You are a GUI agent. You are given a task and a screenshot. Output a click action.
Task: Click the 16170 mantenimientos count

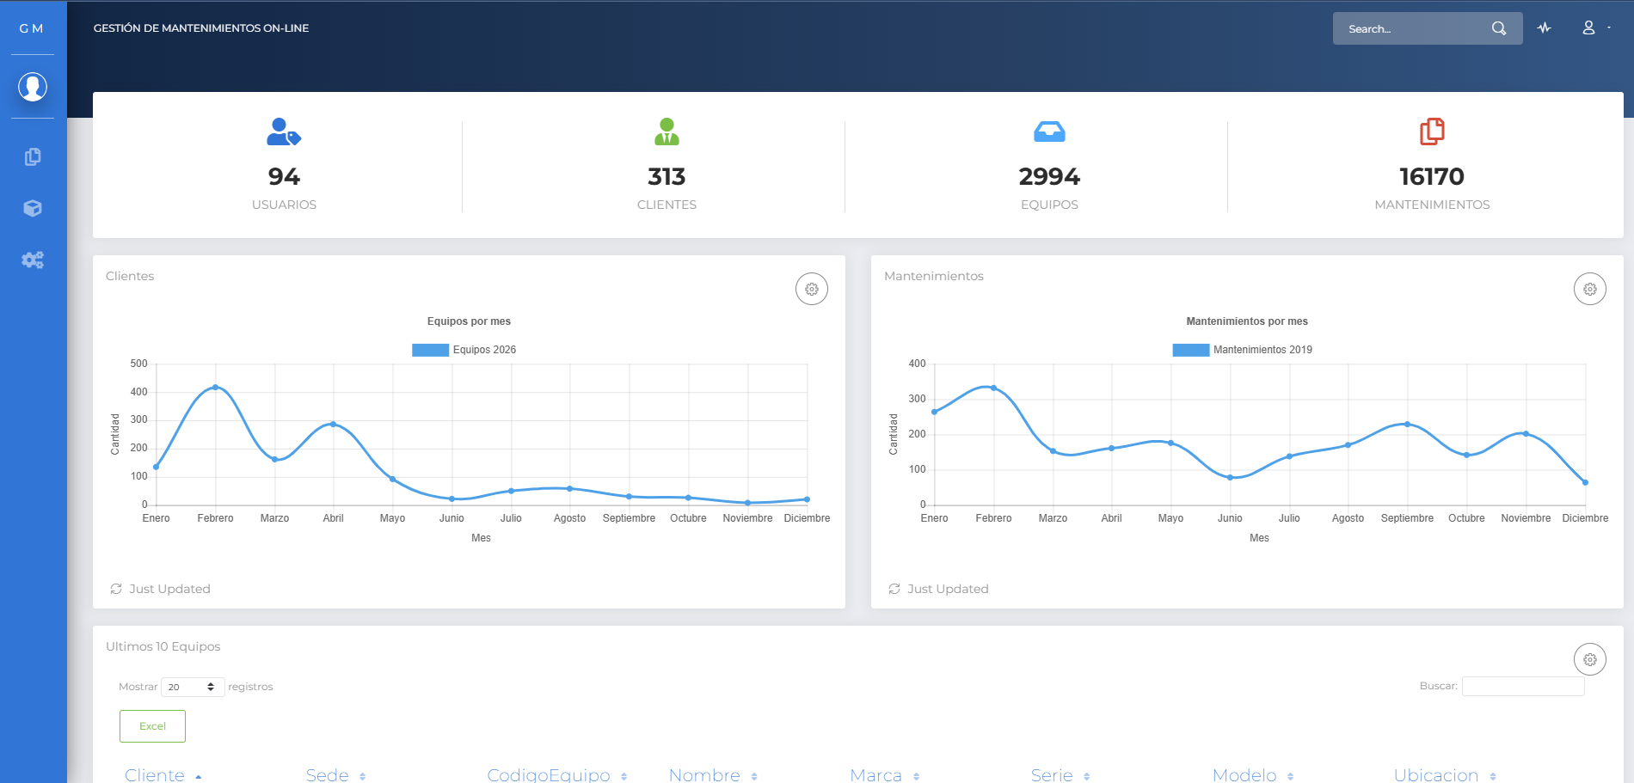1432,176
